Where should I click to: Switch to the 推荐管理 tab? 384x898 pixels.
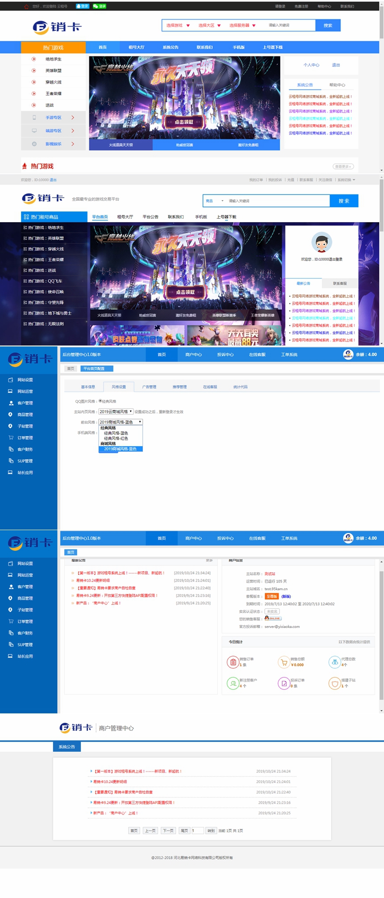(180, 387)
